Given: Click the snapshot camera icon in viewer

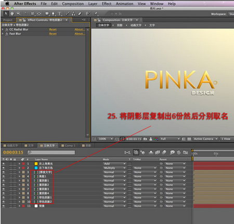Looking at the screenshot, I should pyautogui.click(x=145, y=139).
